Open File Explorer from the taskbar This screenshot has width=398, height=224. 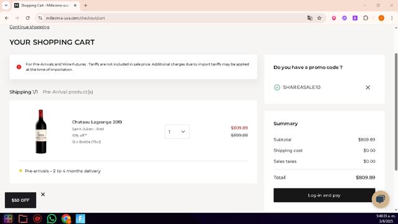[23, 218]
